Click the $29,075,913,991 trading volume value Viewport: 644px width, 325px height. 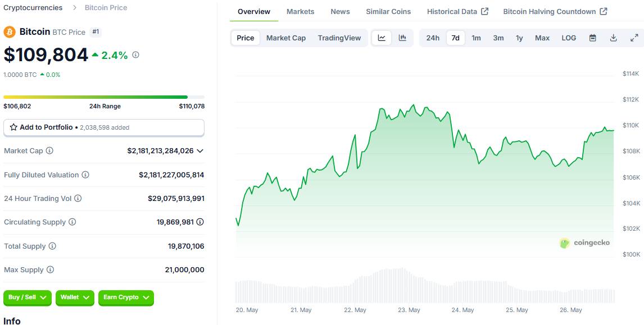[176, 199]
